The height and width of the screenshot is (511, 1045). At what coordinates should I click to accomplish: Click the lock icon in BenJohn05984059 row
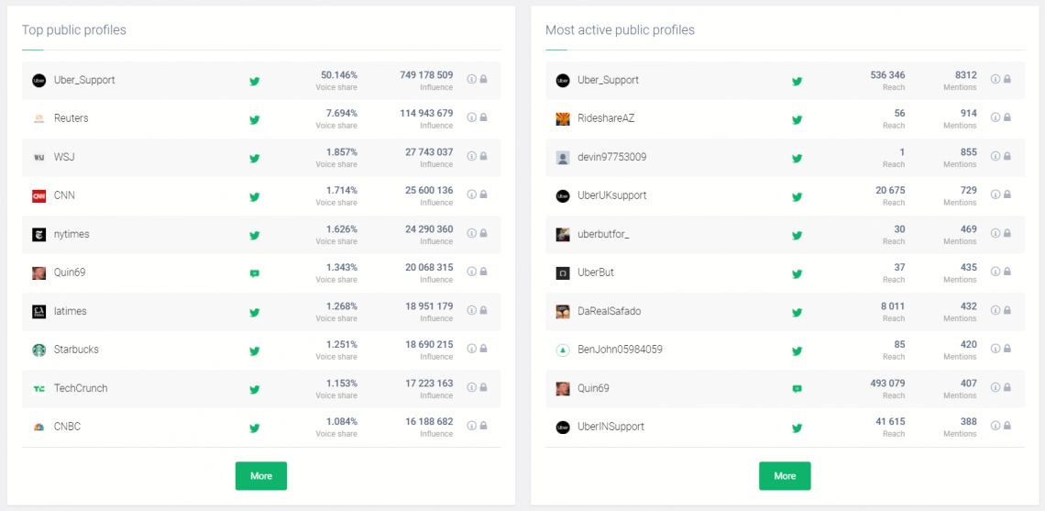click(x=1007, y=349)
